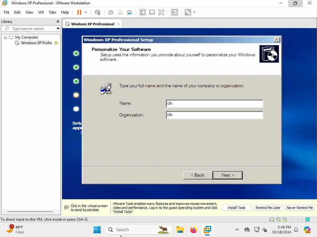
Task: Click the Install Tools button
Action: (237, 208)
